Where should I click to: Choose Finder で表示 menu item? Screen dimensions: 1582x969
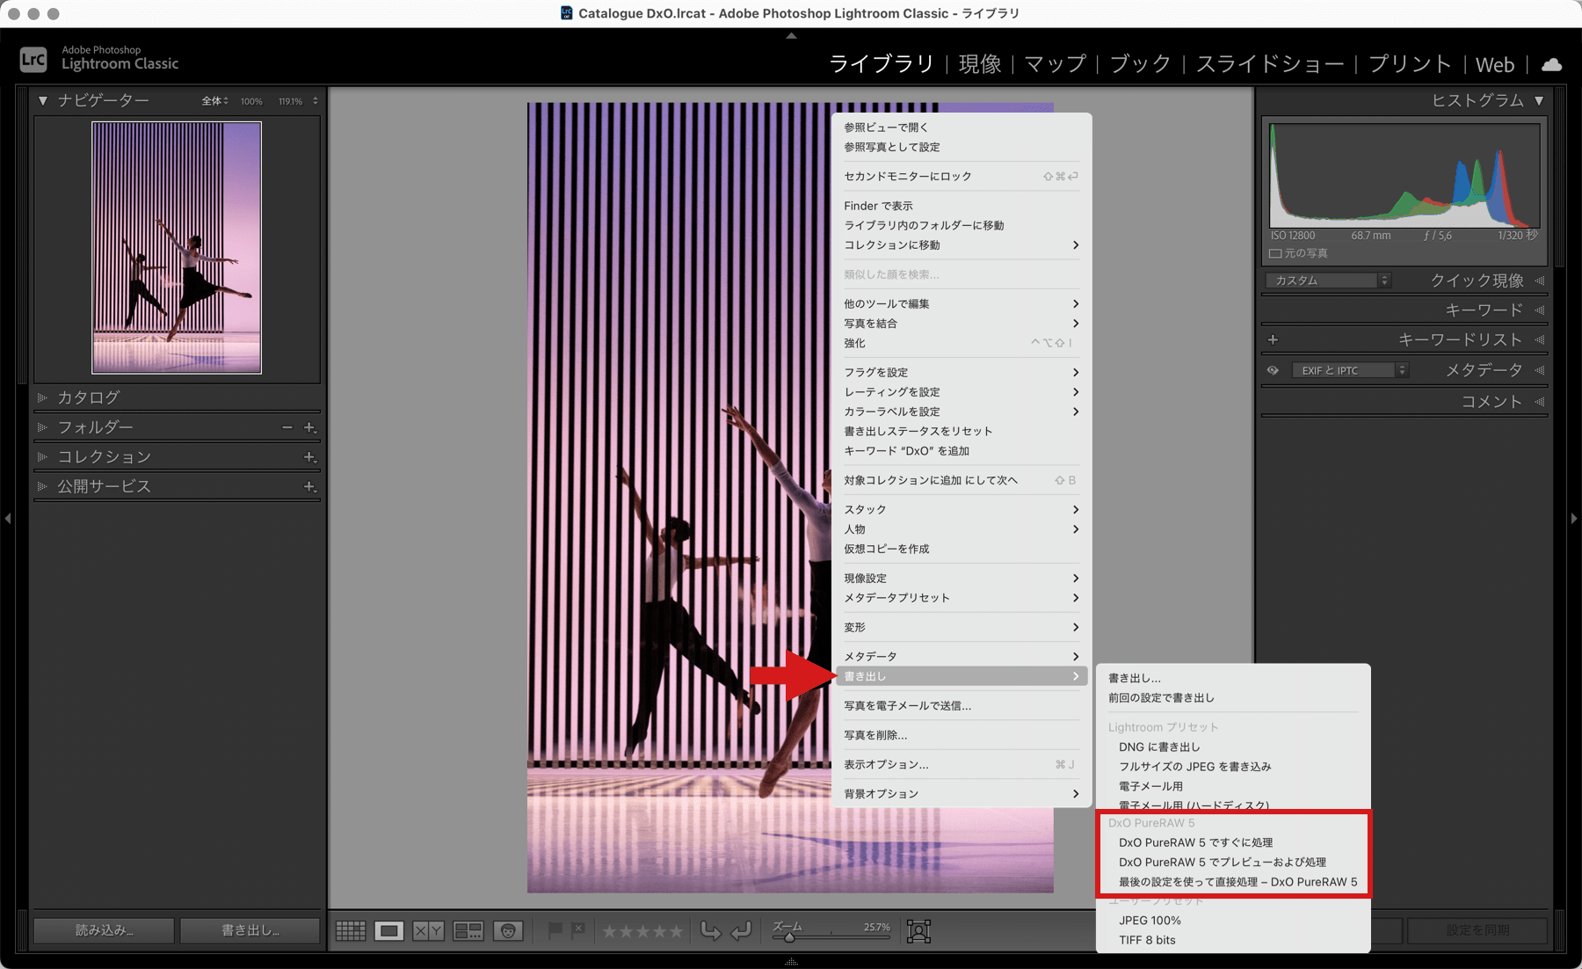coord(962,206)
